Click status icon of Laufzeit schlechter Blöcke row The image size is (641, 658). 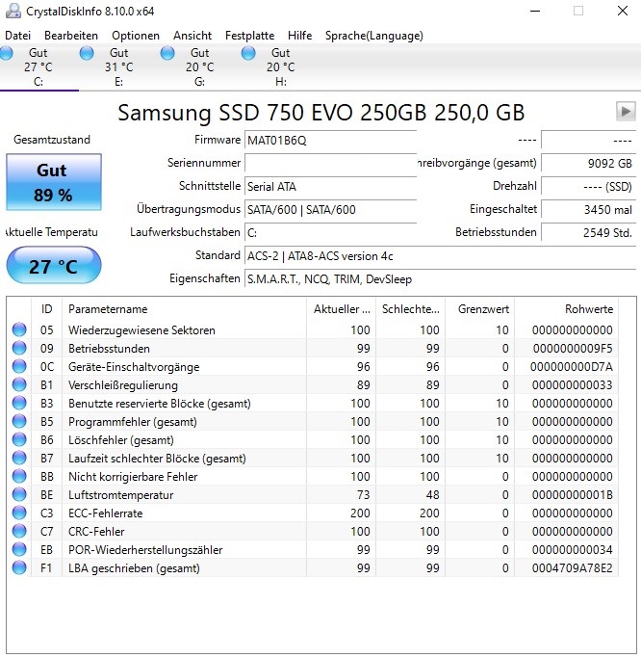[19, 458]
